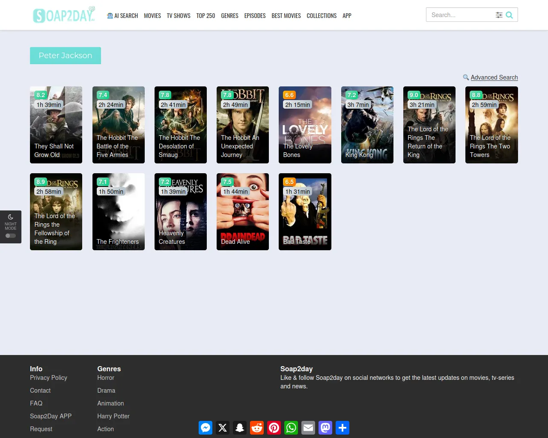Open Request footer link
This screenshot has height=438, width=548.
point(41,429)
